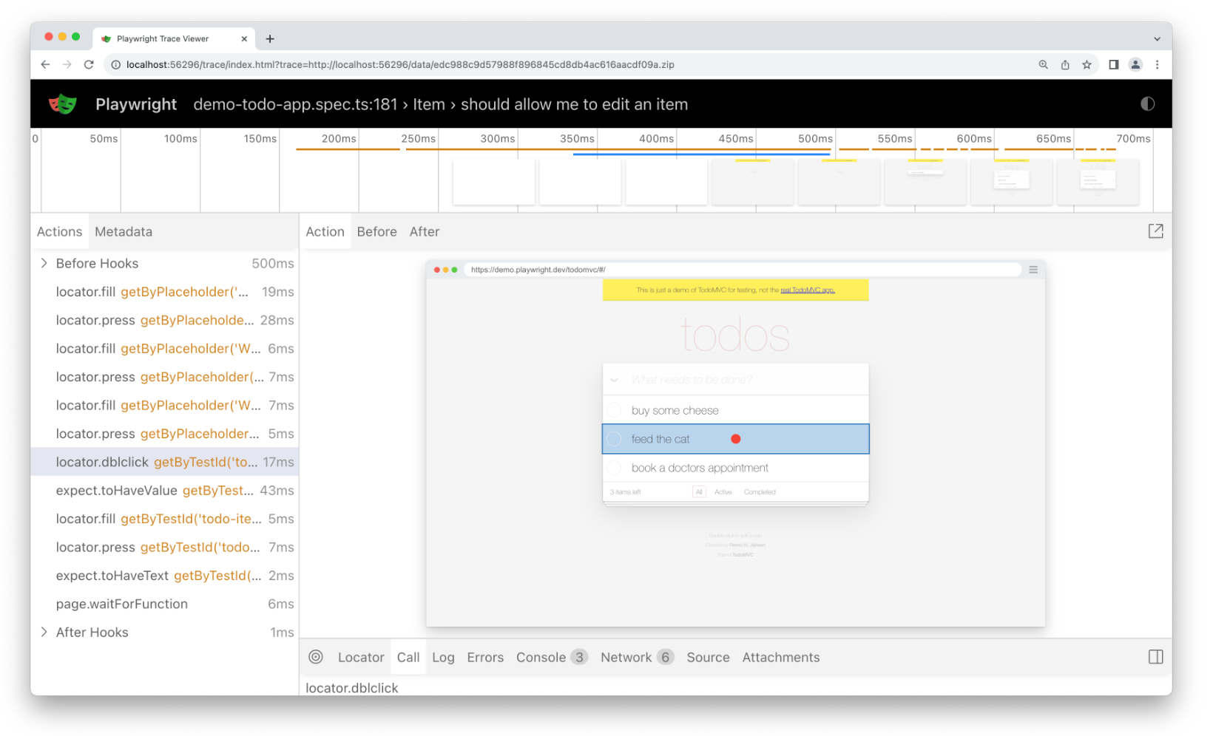Click the Completed filter in snapshot footer
Viewport: 1213px width, 736px height.
[760, 492]
